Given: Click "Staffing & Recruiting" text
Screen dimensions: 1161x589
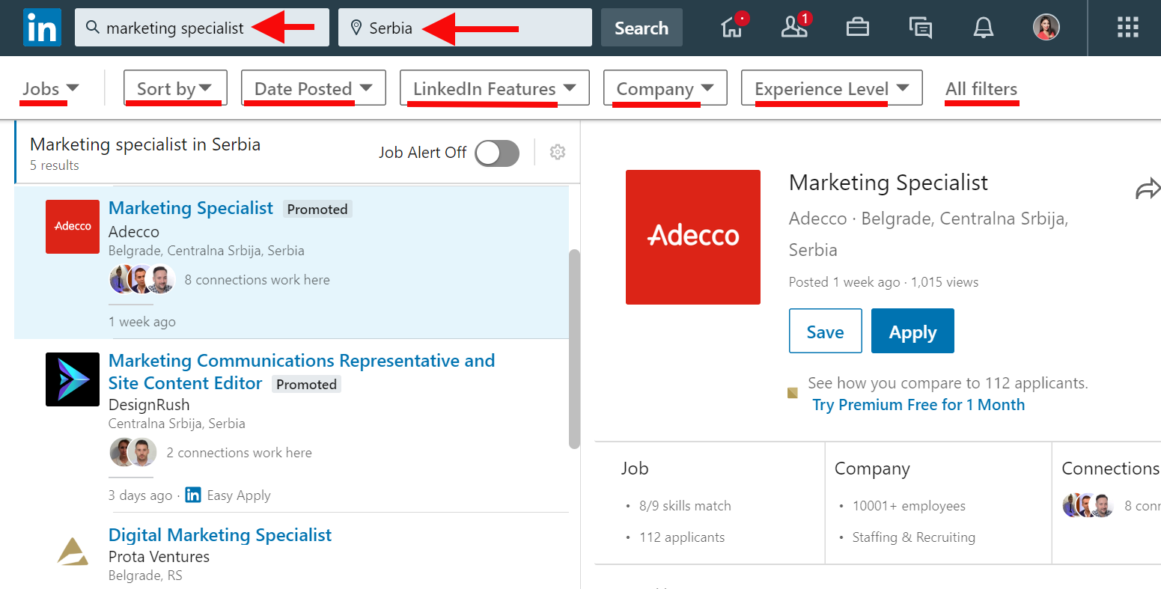Looking at the screenshot, I should (x=914, y=537).
